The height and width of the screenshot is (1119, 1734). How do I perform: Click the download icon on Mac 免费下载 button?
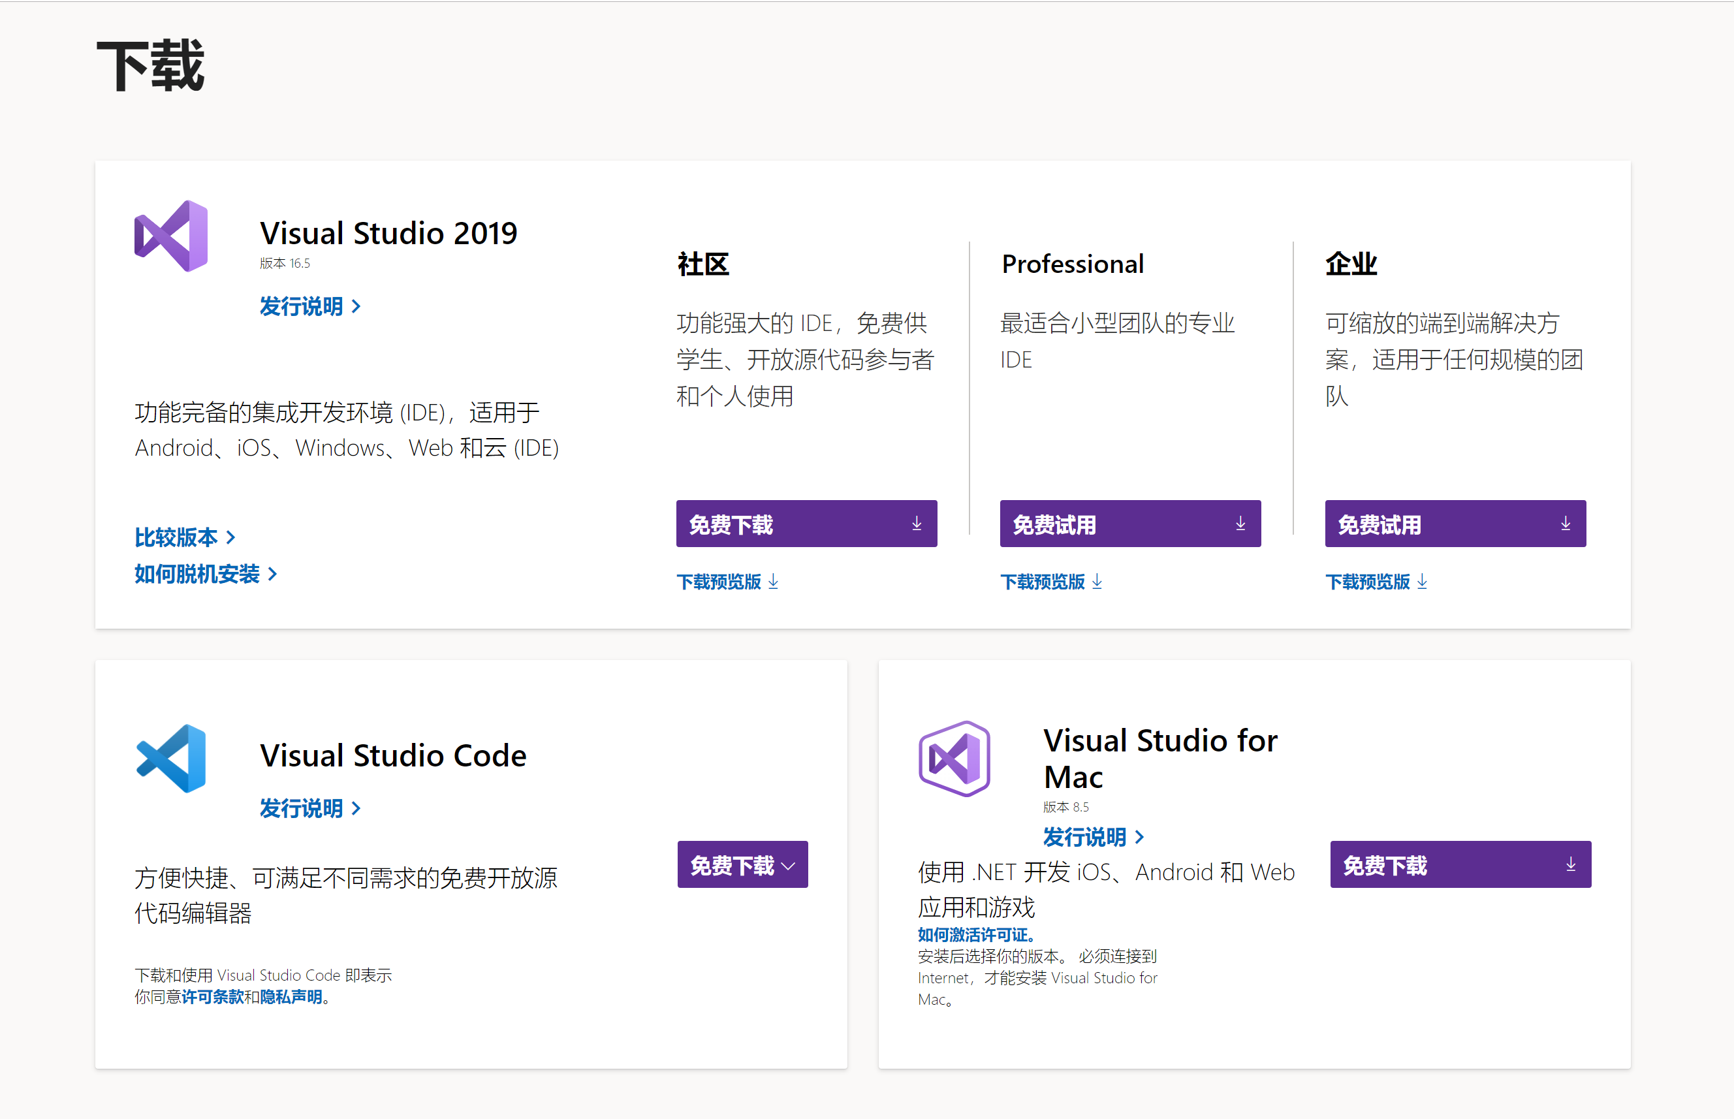[x=1571, y=864]
